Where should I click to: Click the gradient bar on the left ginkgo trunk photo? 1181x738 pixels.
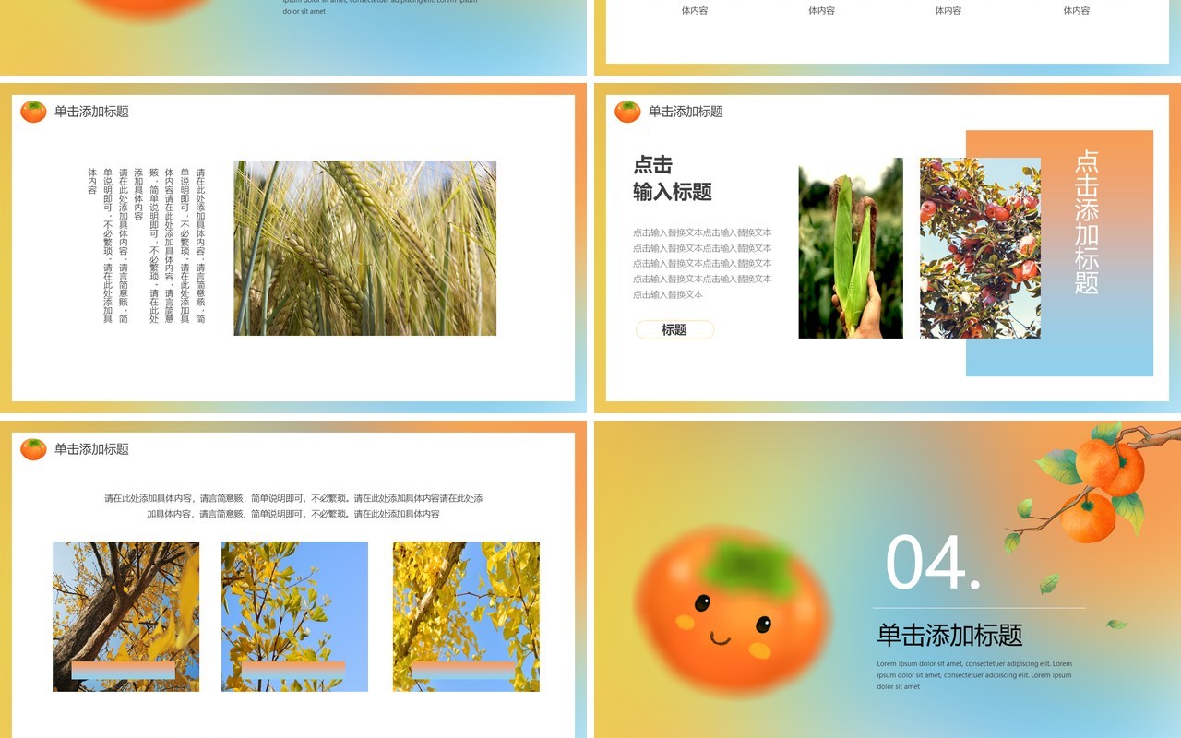[x=124, y=671]
